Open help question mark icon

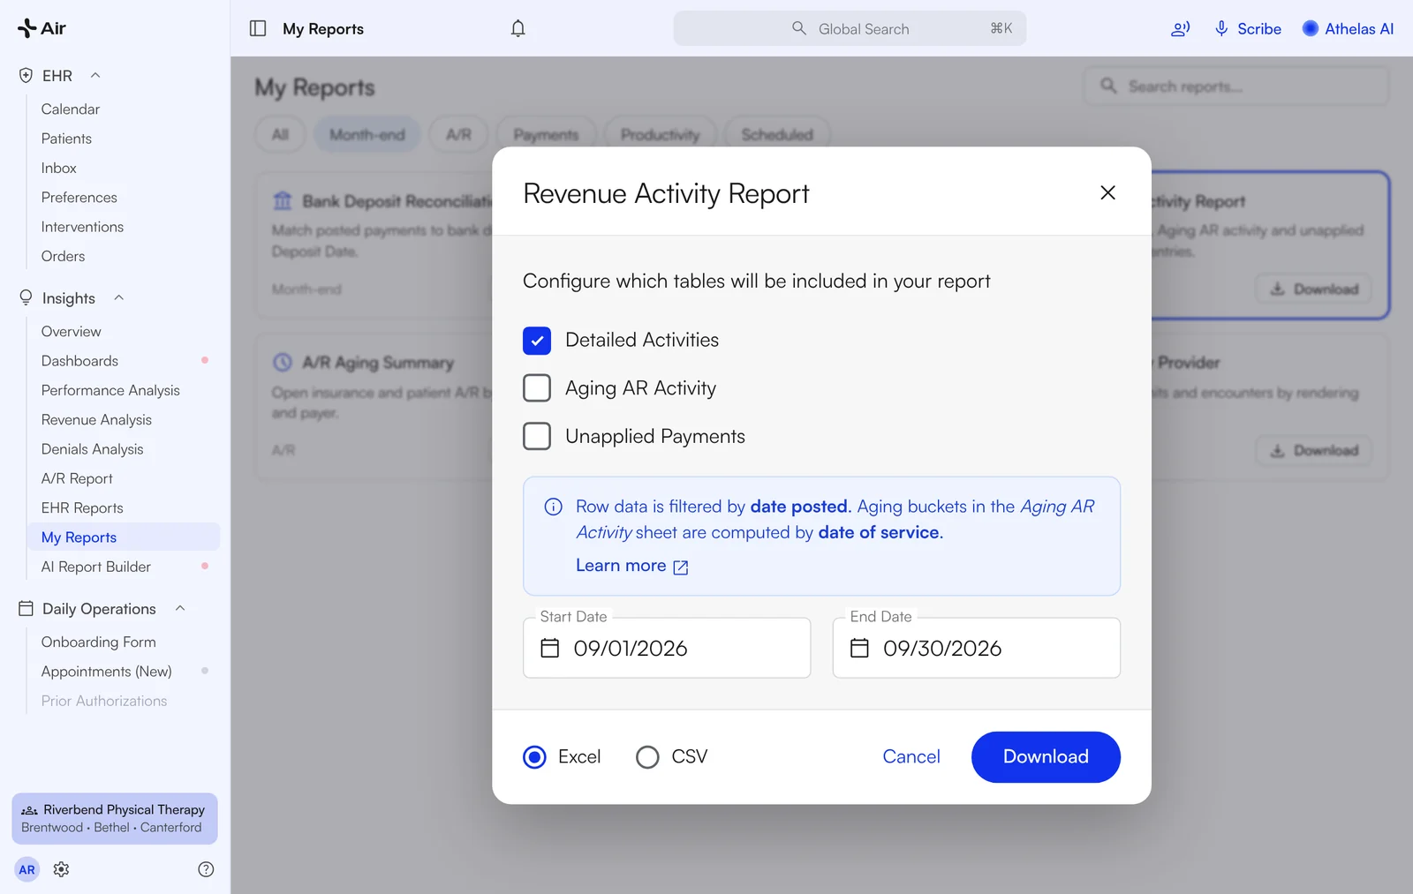(x=206, y=869)
